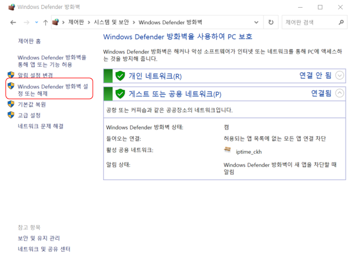Open recent locations dropdown arrow
The width and height of the screenshot is (351, 259).
[36, 23]
